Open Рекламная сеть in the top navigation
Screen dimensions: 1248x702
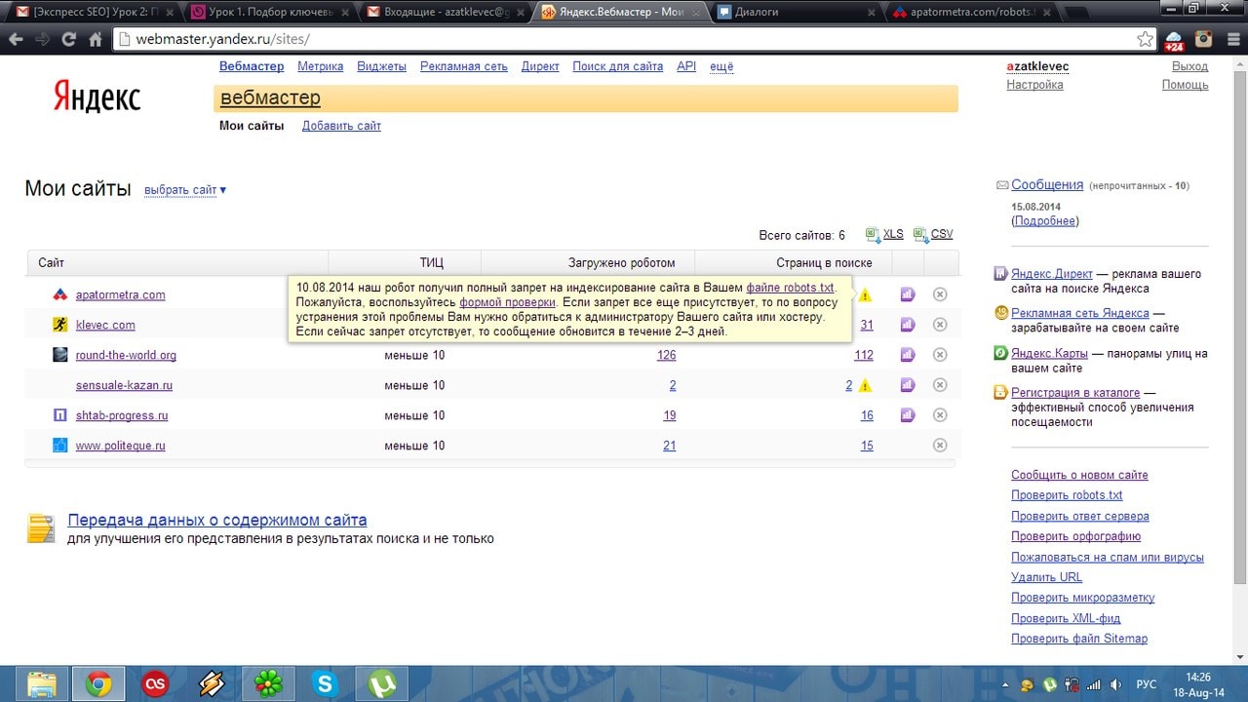tap(464, 66)
